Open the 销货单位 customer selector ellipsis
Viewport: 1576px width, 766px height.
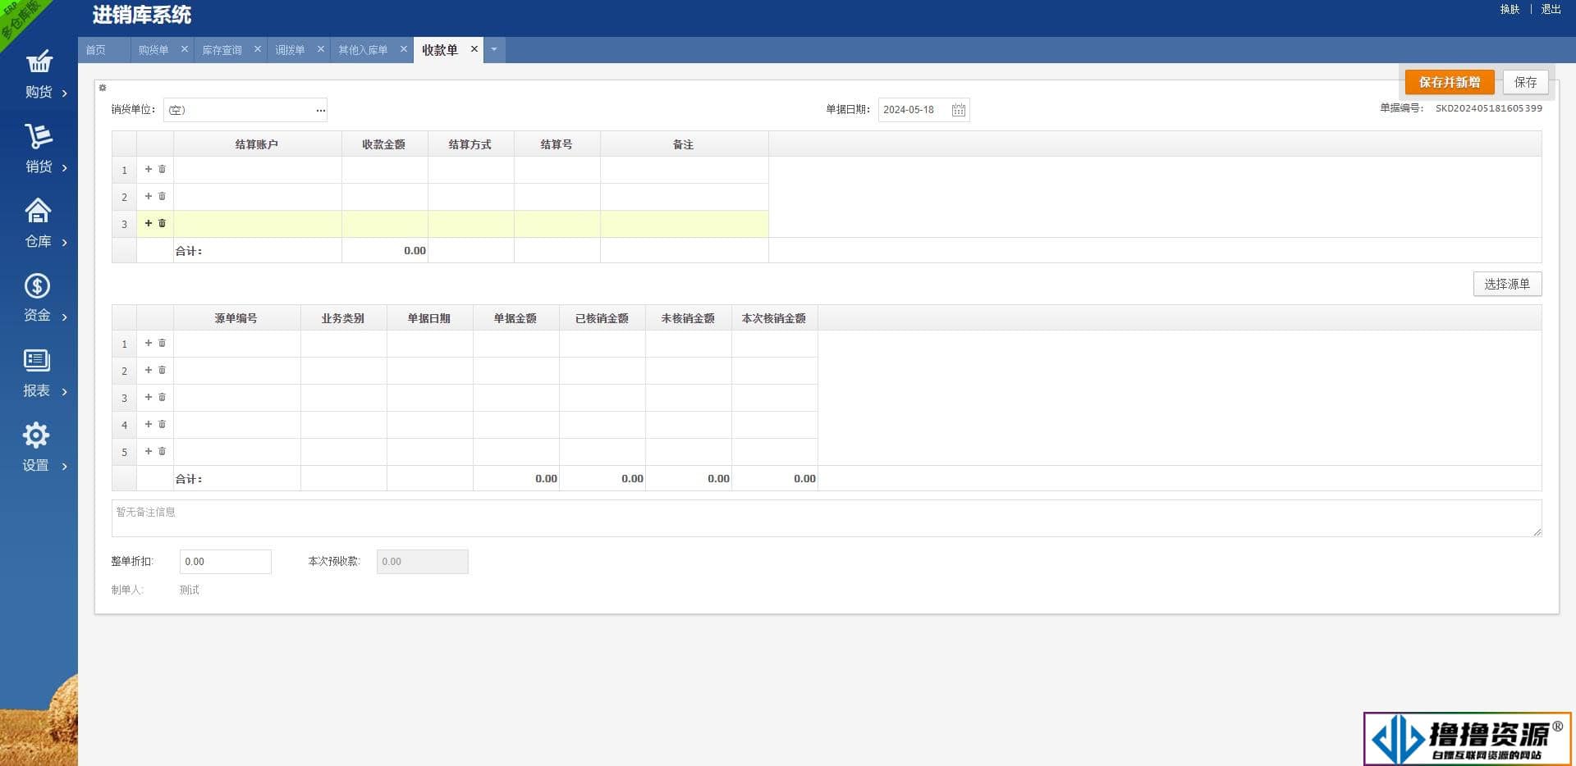pyautogui.click(x=320, y=110)
